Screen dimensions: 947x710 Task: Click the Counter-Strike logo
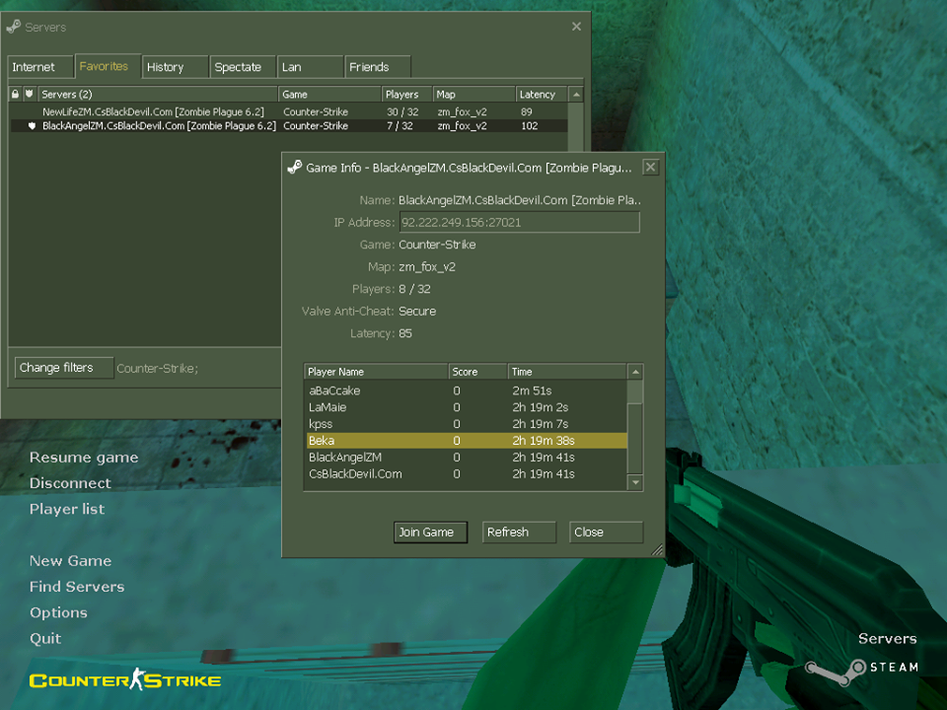click(125, 679)
